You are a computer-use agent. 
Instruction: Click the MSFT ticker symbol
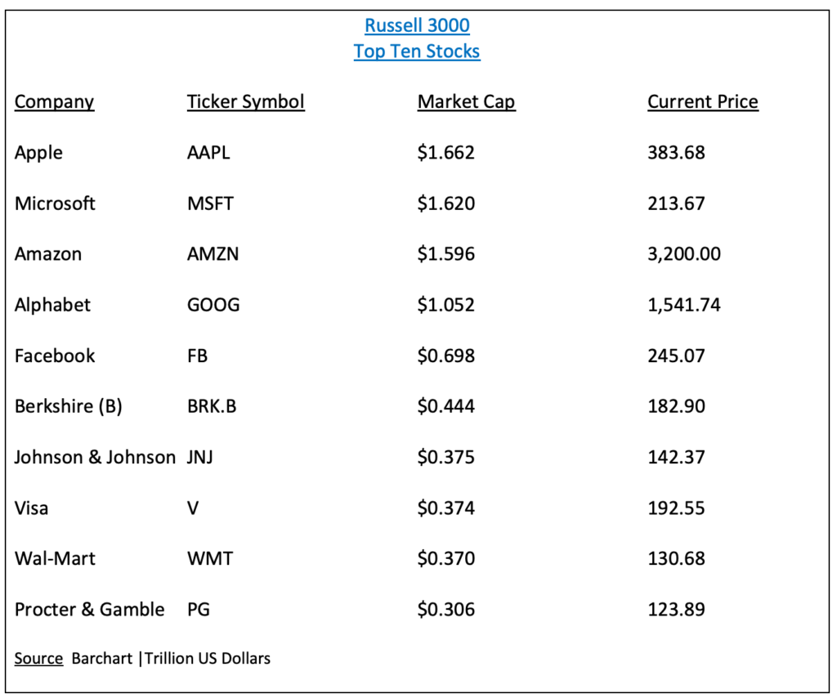[x=210, y=204]
